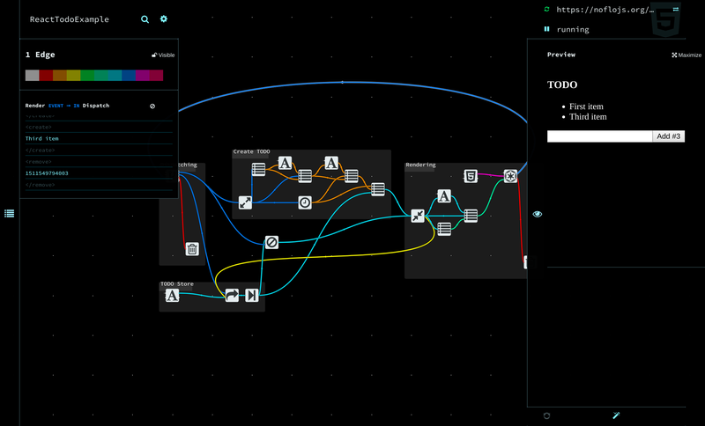Viewport: 705px width, 426px height.
Task: Click the React atom node in Rendering
Action: click(x=510, y=176)
